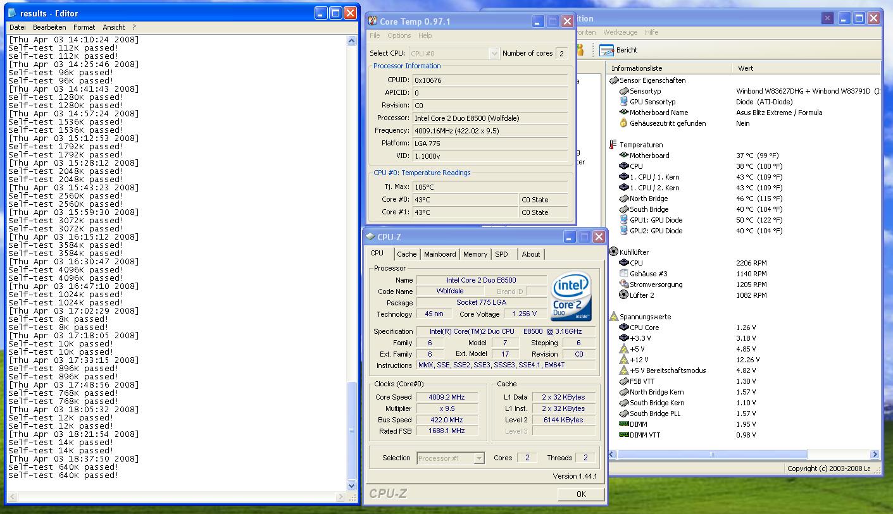Select the Temperaturen thermometer icon

[613, 145]
